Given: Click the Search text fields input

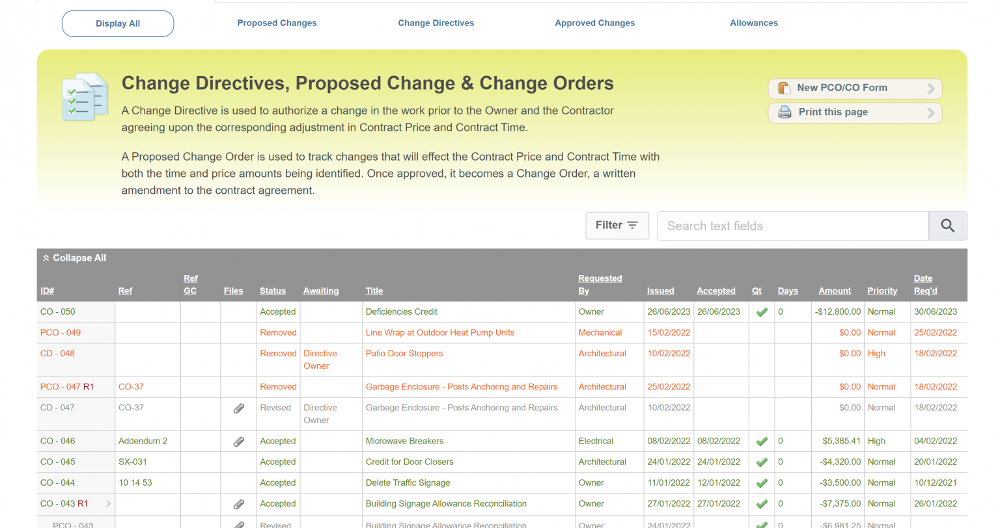Looking at the screenshot, I should click(x=792, y=226).
